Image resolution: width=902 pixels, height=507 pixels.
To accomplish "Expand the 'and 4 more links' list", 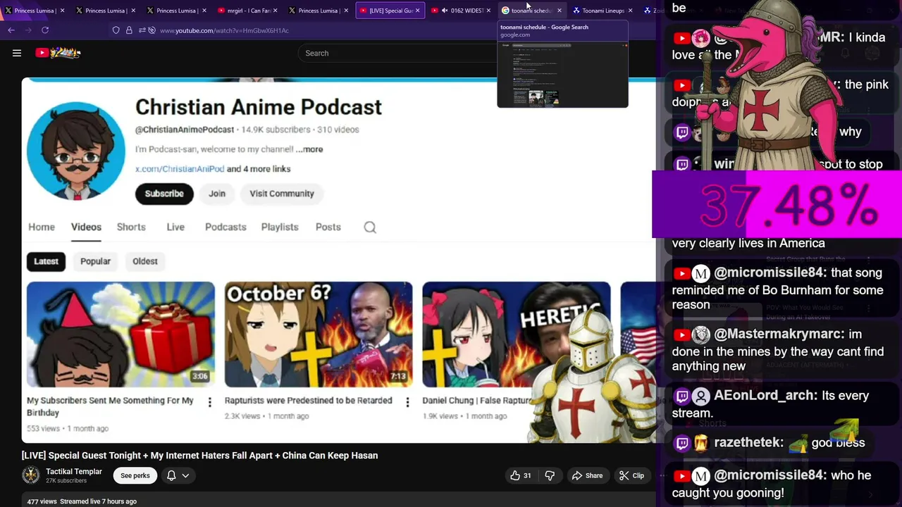I will (259, 169).
